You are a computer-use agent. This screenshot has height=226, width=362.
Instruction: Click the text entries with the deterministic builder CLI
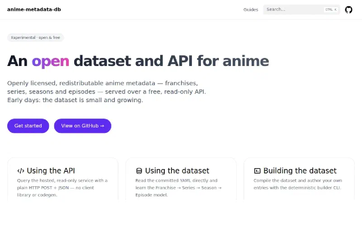coord(297,188)
